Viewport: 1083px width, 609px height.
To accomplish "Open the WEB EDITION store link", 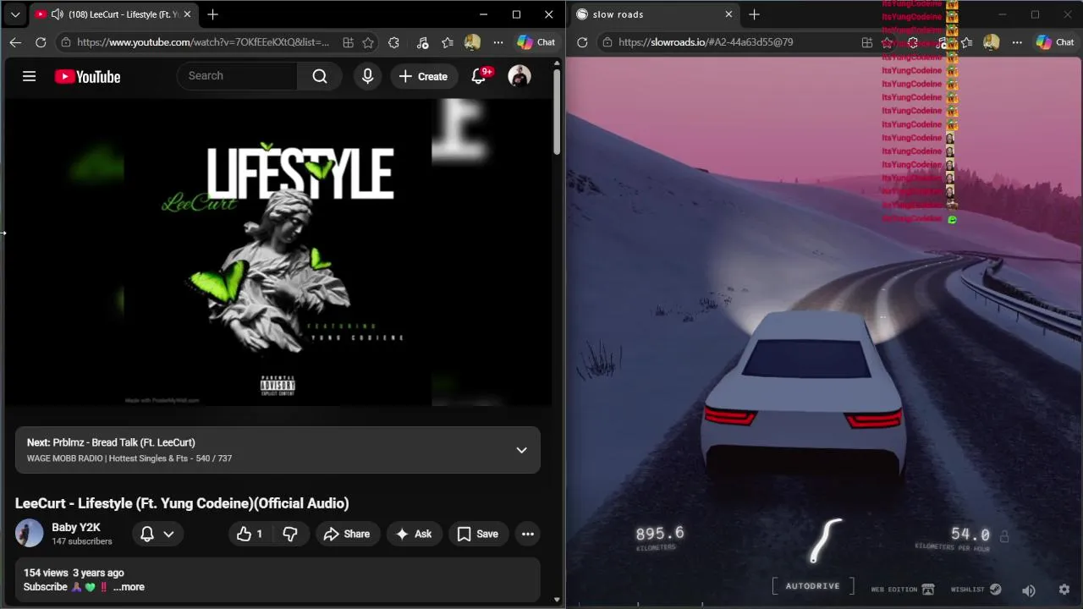I will [x=903, y=590].
